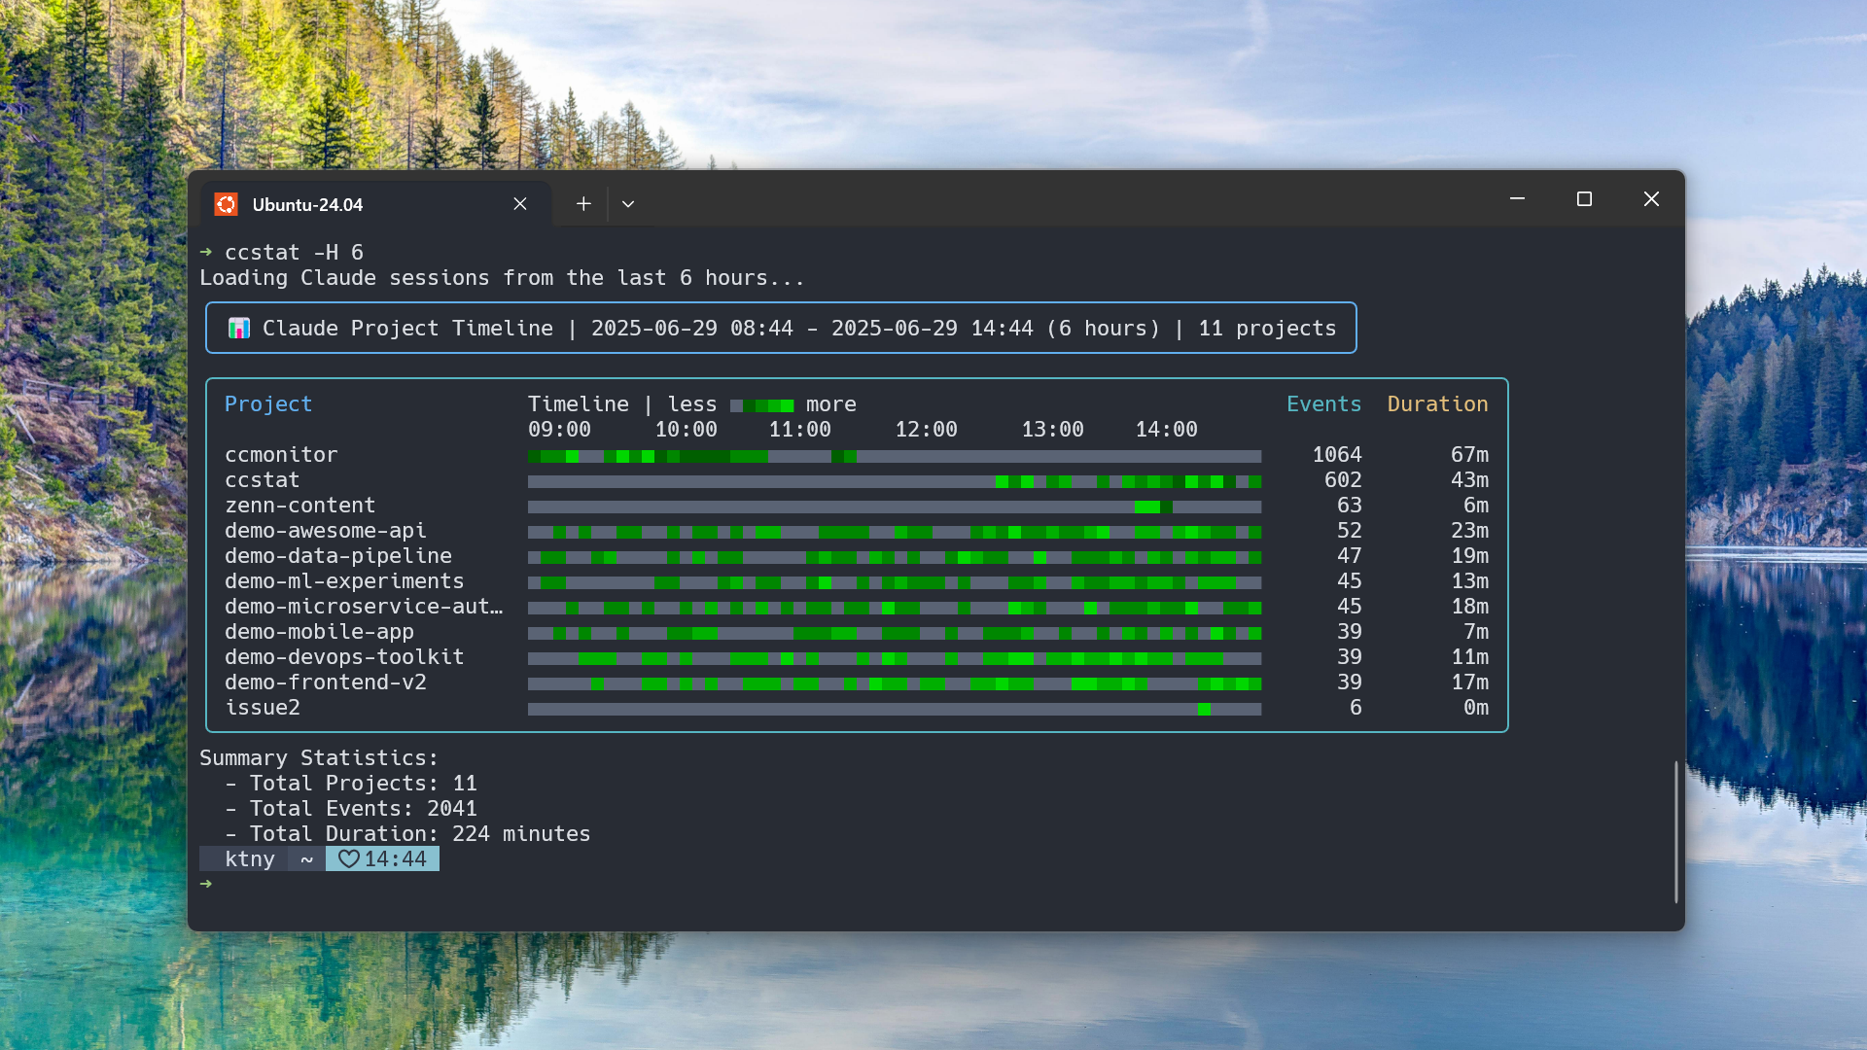The width and height of the screenshot is (1867, 1050).
Task: Click the ccmonitor timeline activity bar
Action: 895,456
